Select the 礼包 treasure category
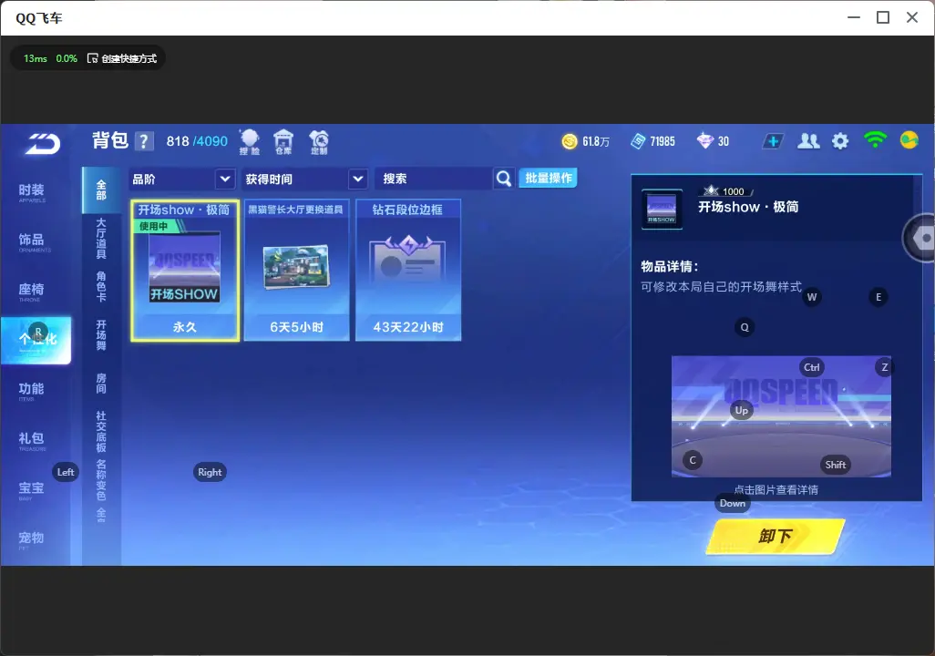The width and height of the screenshot is (935, 656). coord(32,440)
